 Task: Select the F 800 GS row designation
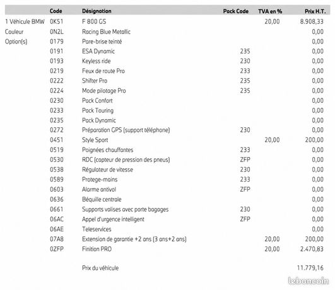tap(94, 21)
